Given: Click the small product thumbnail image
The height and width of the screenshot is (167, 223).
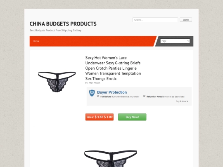Looking at the screenshot, I should [x=57, y=82].
